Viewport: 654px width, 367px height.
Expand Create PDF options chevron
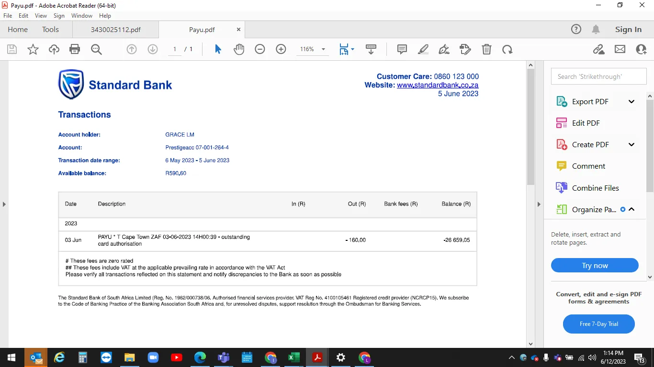pos(631,144)
